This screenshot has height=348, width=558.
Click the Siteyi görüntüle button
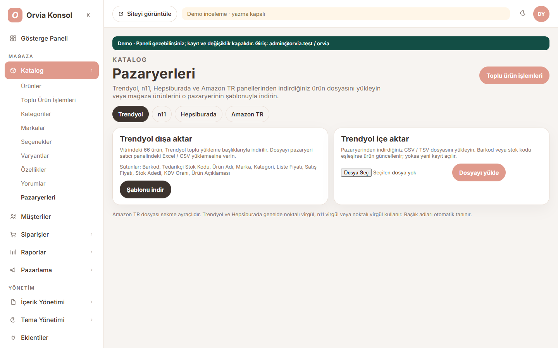(x=145, y=14)
